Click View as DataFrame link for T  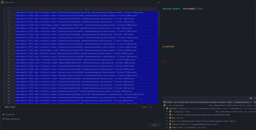pos(250,112)
